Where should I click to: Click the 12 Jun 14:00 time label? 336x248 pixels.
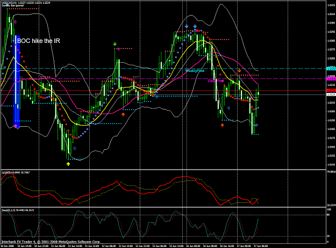coord(126,246)
